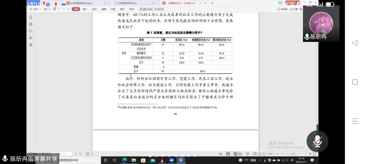Open the bookmark panel in left sidebar
The width and height of the screenshot is (365, 164).
[31, 17]
